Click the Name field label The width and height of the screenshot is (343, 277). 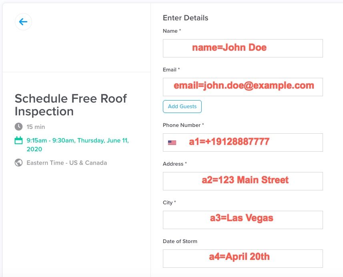(172, 31)
